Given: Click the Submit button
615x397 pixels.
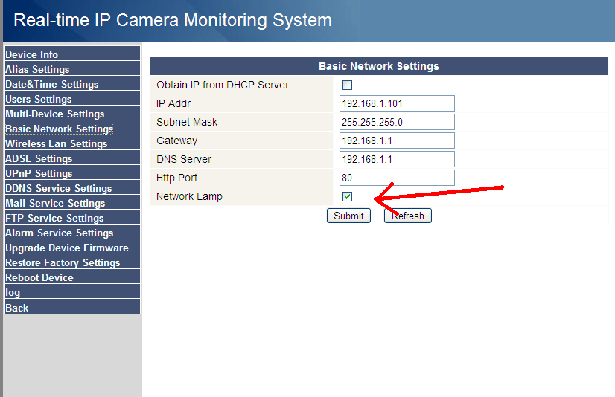Looking at the screenshot, I should click(x=348, y=216).
